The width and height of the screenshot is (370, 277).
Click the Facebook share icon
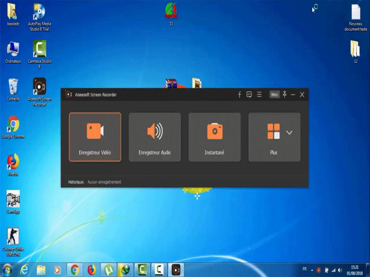(239, 95)
